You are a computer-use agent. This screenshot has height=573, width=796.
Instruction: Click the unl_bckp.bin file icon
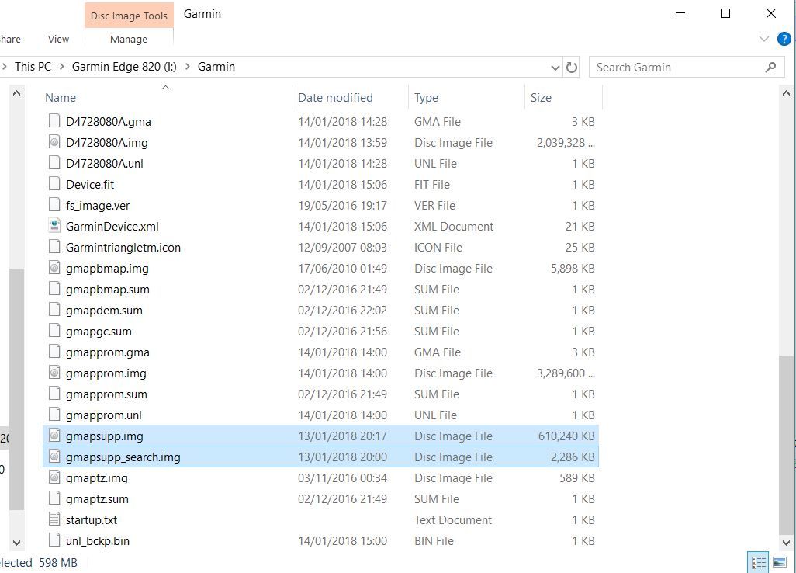tap(54, 540)
